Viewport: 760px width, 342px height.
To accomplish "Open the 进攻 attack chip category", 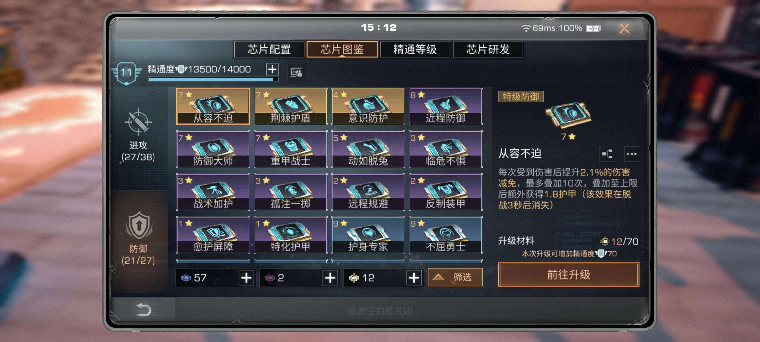I will (x=138, y=135).
